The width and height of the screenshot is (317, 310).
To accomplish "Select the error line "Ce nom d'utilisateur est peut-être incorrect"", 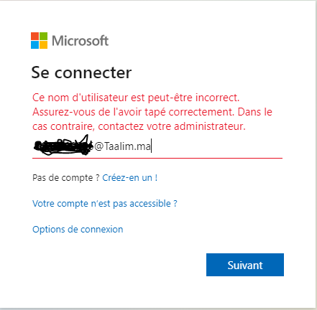I will pos(136,98).
